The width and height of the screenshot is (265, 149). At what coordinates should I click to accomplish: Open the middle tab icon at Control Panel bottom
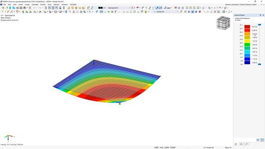tap(241, 144)
